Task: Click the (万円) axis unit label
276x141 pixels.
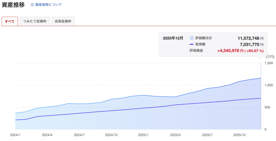Action: [270, 57]
